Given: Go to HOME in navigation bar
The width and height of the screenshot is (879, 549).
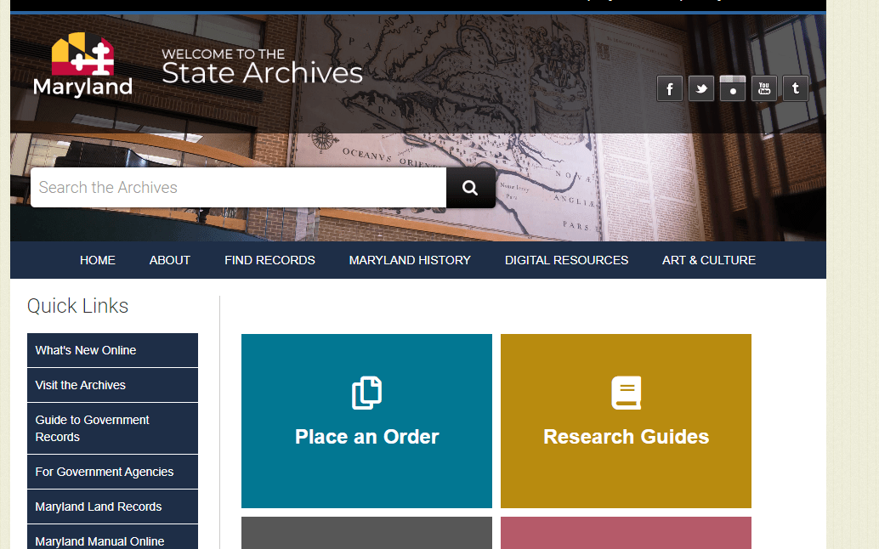Looking at the screenshot, I should [x=98, y=260].
